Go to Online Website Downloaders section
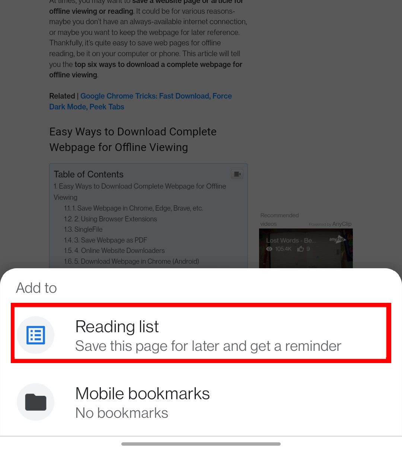This screenshot has height=452, width=402. [114, 251]
